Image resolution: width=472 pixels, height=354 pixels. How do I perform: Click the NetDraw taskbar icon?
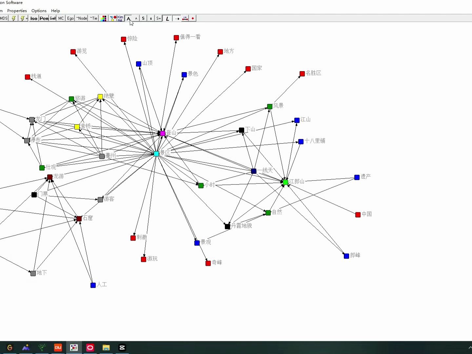pyautogui.click(x=74, y=347)
